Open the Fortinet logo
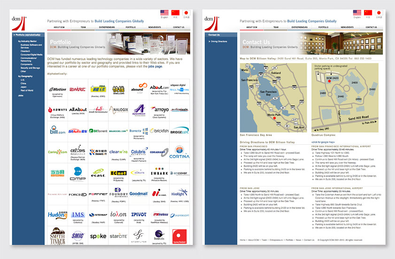The height and width of the screenshot is (259, 395). click(98, 194)
